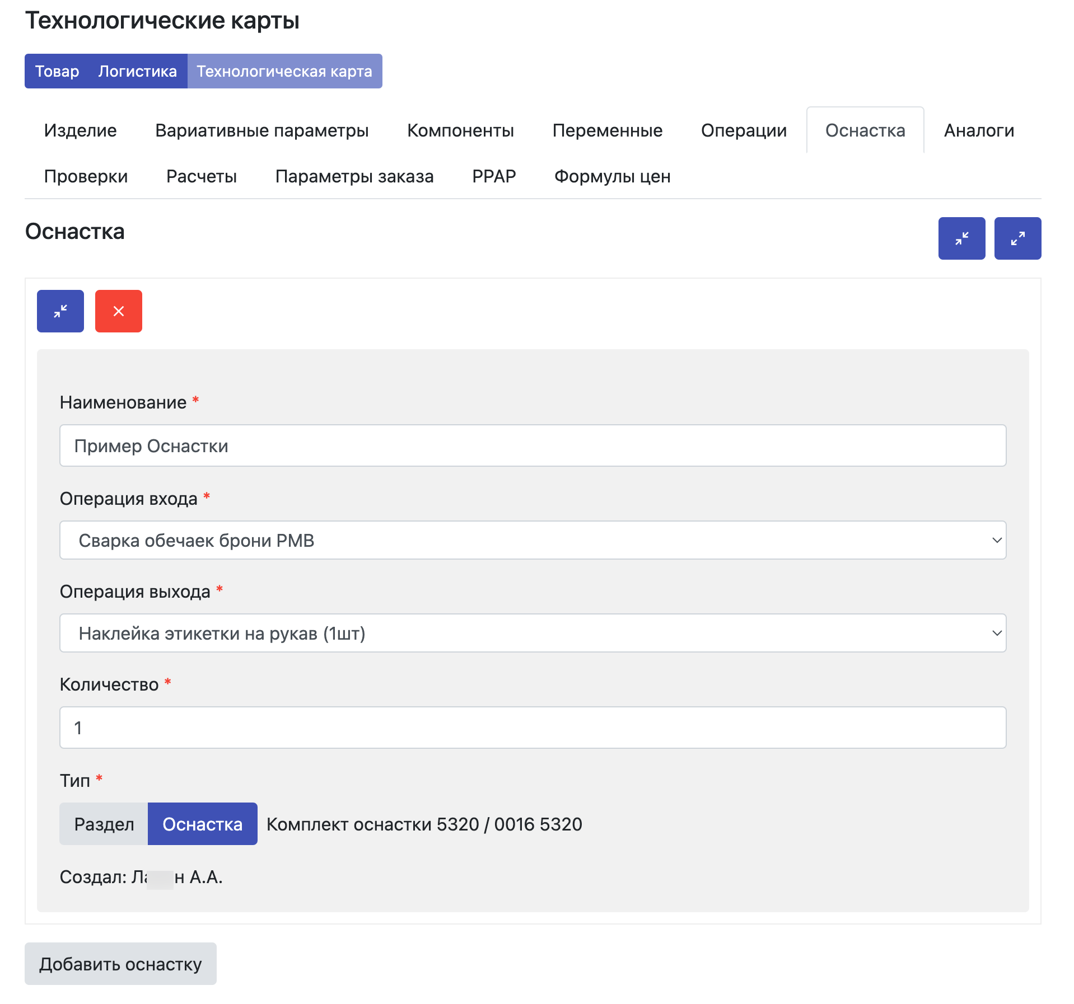Viewport: 1074px width, 1004px height.
Task: Select the Раздел type option
Action: coord(104,824)
